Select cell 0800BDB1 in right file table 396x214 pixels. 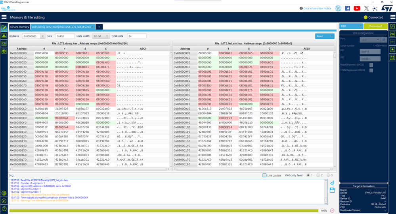tap(228, 53)
